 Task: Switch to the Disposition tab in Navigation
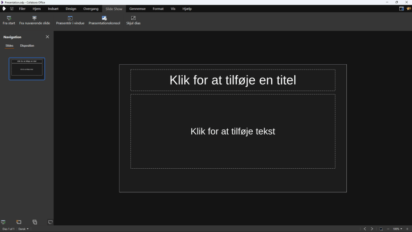27,46
